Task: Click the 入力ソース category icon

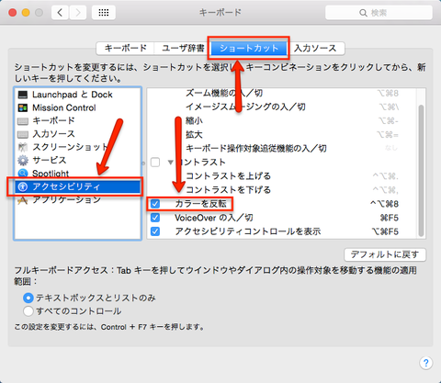Action: 23,134
